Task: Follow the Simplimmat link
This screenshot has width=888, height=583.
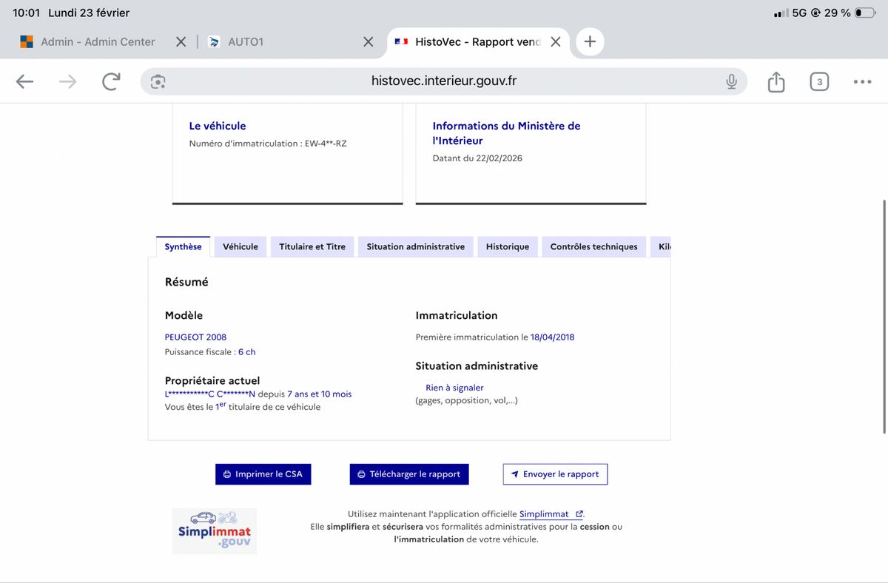Action: pyautogui.click(x=545, y=514)
